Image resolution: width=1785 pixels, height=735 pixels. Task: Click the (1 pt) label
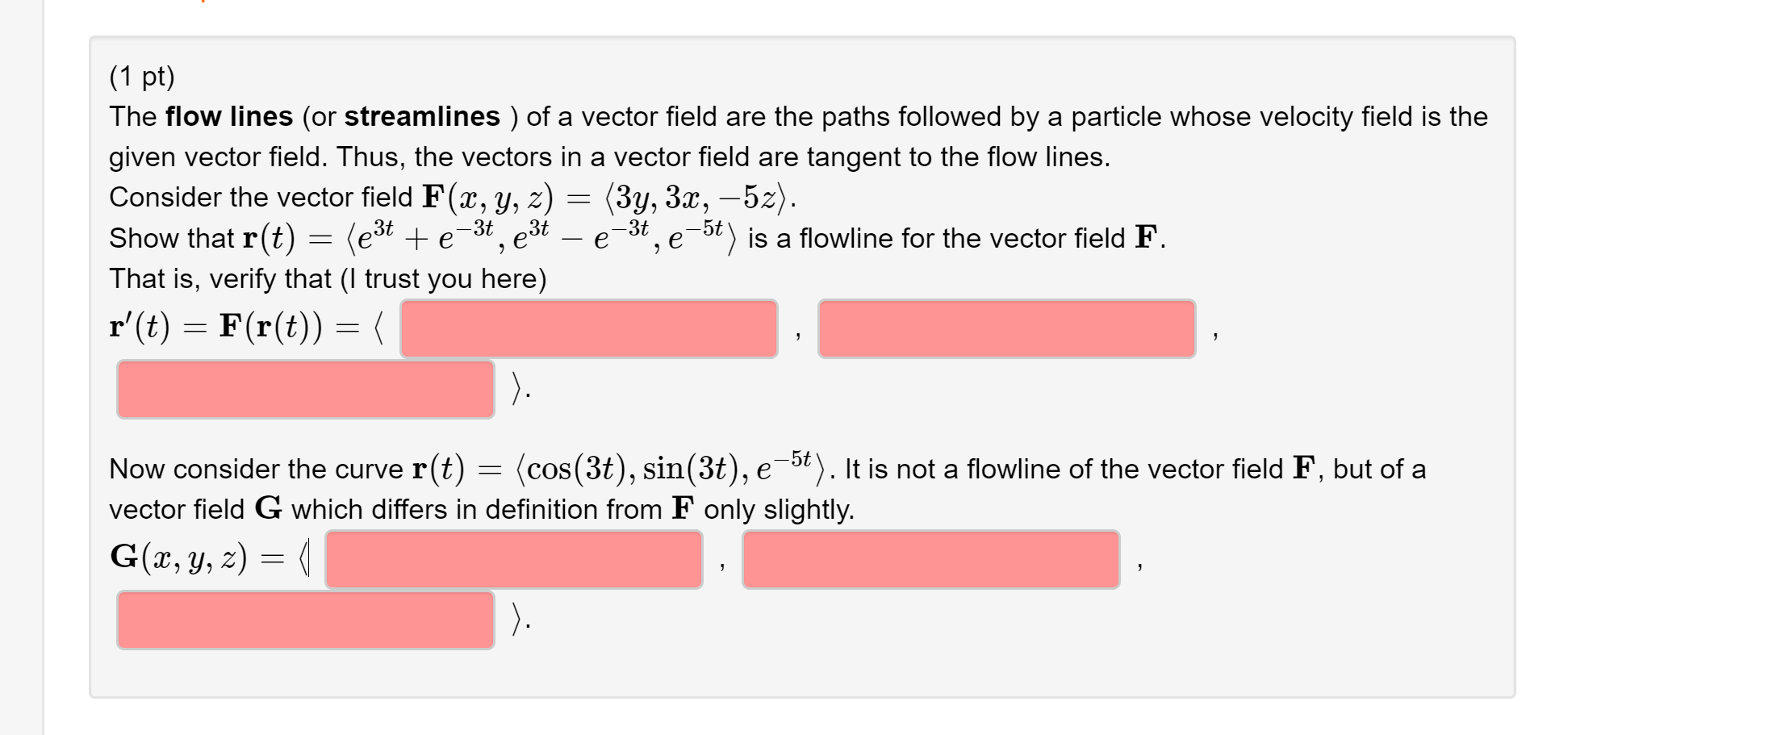point(142,77)
